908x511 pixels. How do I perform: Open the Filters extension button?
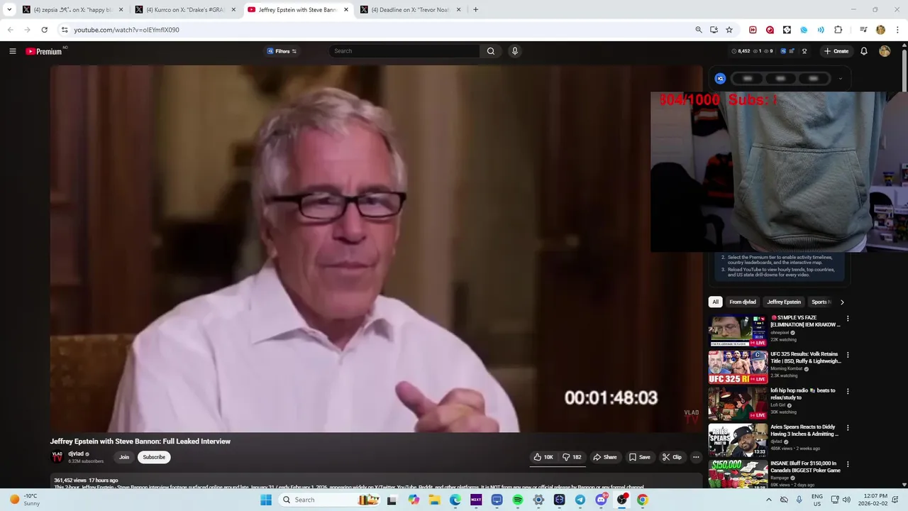coord(282,51)
